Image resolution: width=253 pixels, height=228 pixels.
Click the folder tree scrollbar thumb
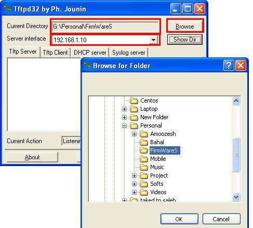tap(236, 155)
